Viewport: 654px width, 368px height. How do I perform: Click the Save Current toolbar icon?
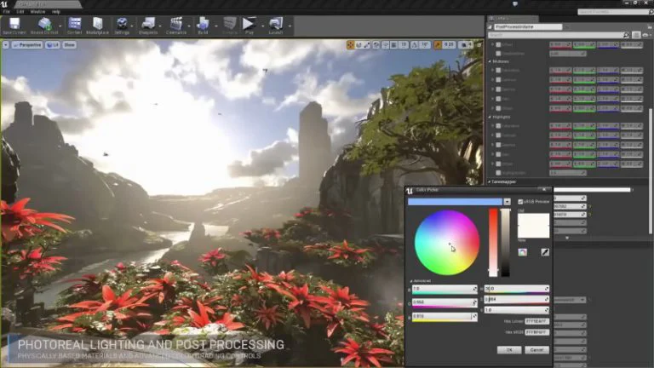pos(14,25)
